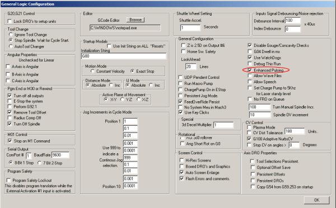Click the Index Debounce field

pyautogui.click(x=293, y=29)
